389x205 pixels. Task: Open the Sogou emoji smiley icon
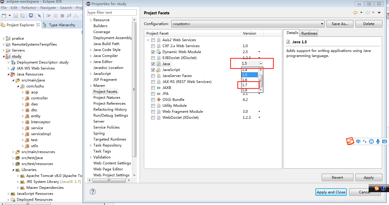point(371,141)
